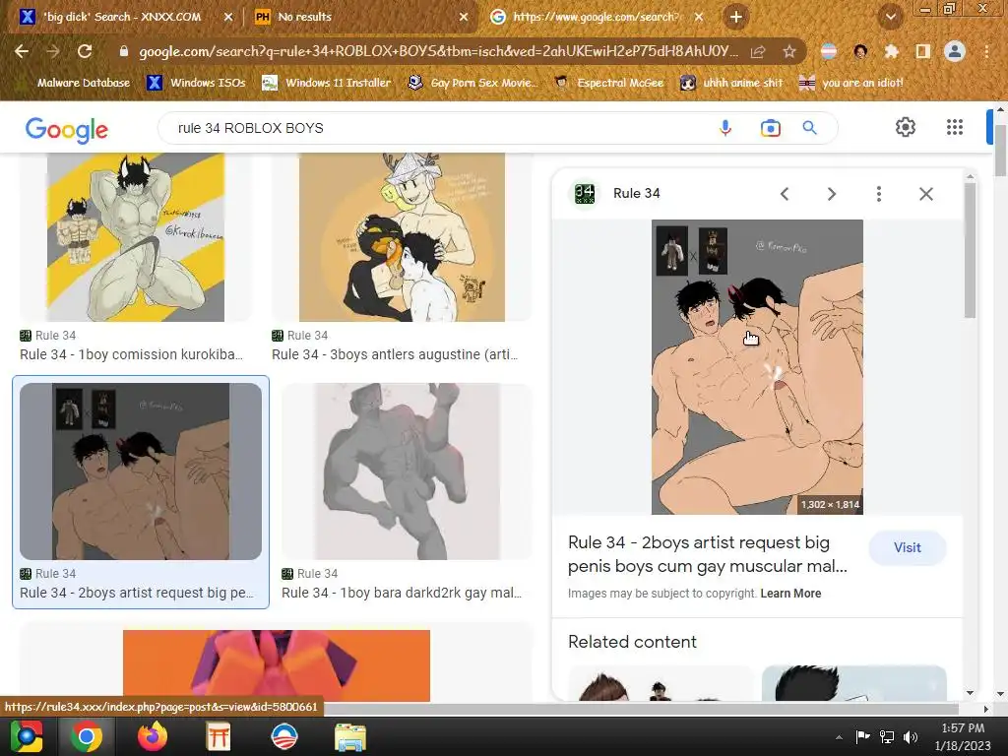Click the address bar URL
Viewport: 1008px width, 756px height.
[438, 51]
